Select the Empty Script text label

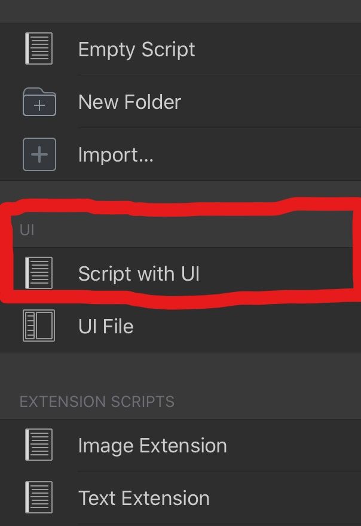tap(136, 49)
